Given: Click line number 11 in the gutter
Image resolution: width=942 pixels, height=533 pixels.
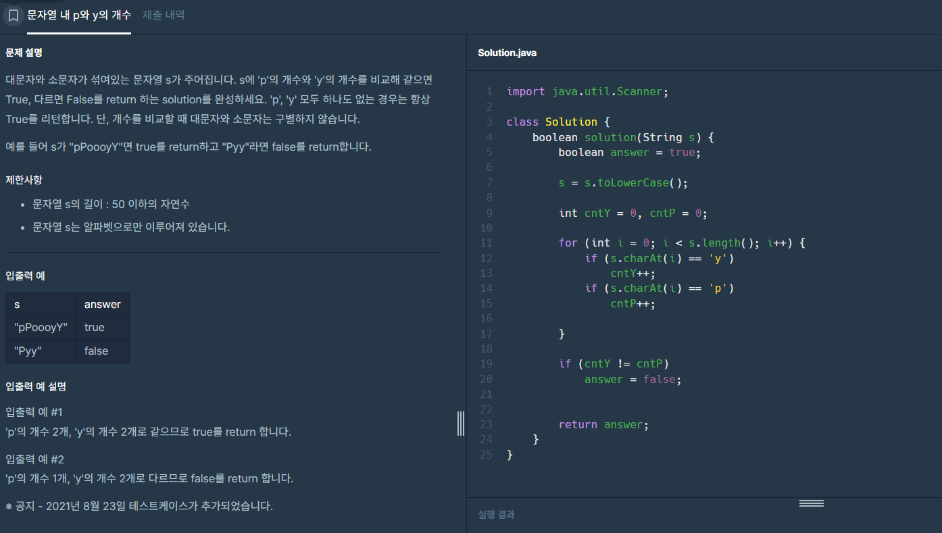Looking at the screenshot, I should tap(487, 243).
